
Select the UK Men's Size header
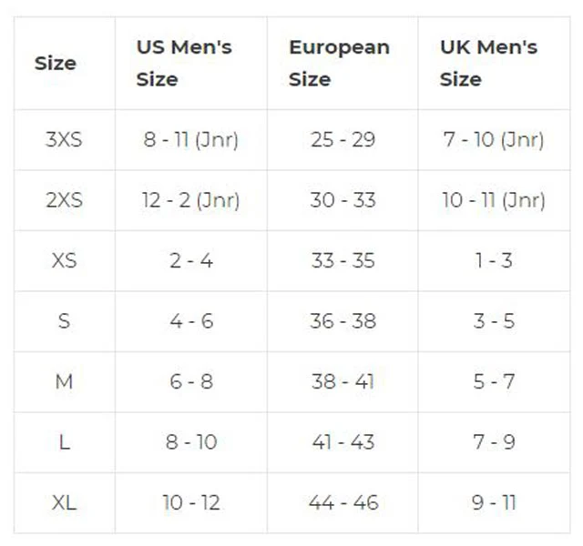pos(488,63)
